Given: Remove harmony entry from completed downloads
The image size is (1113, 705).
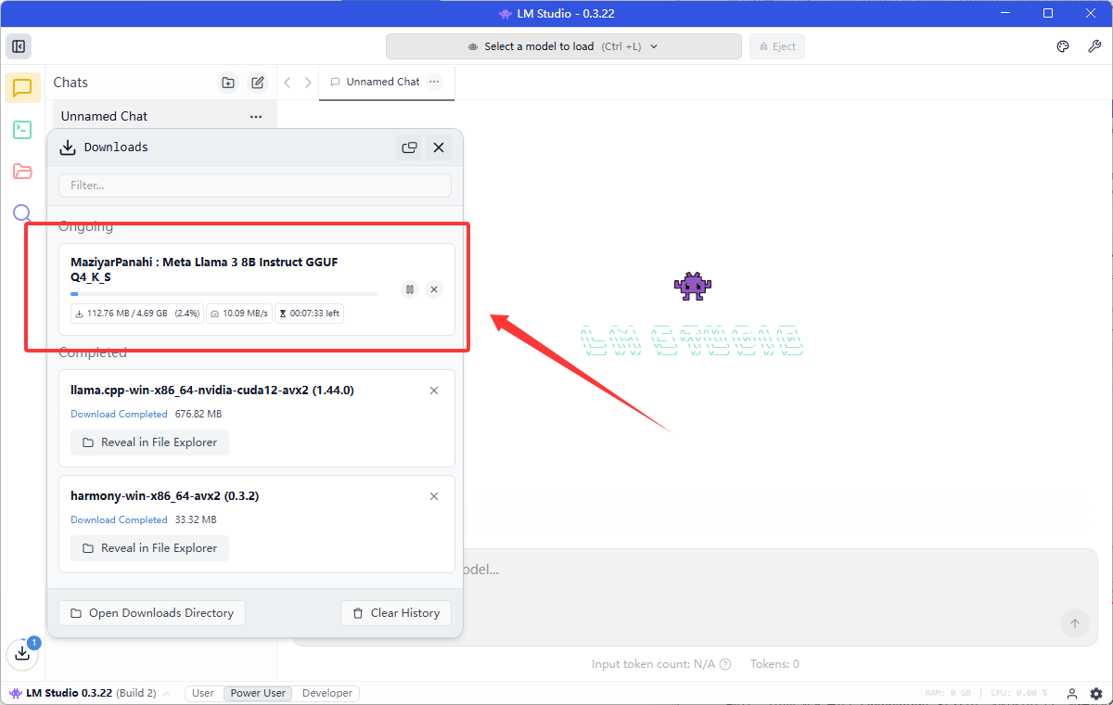Looking at the screenshot, I should (x=434, y=496).
